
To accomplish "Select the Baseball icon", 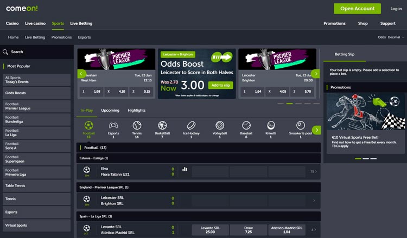I will coord(246,125).
